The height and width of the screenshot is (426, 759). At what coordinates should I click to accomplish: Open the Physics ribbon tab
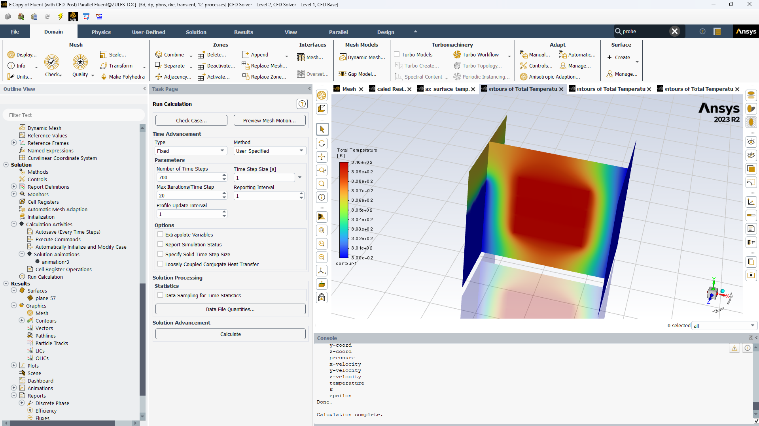[x=101, y=32]
